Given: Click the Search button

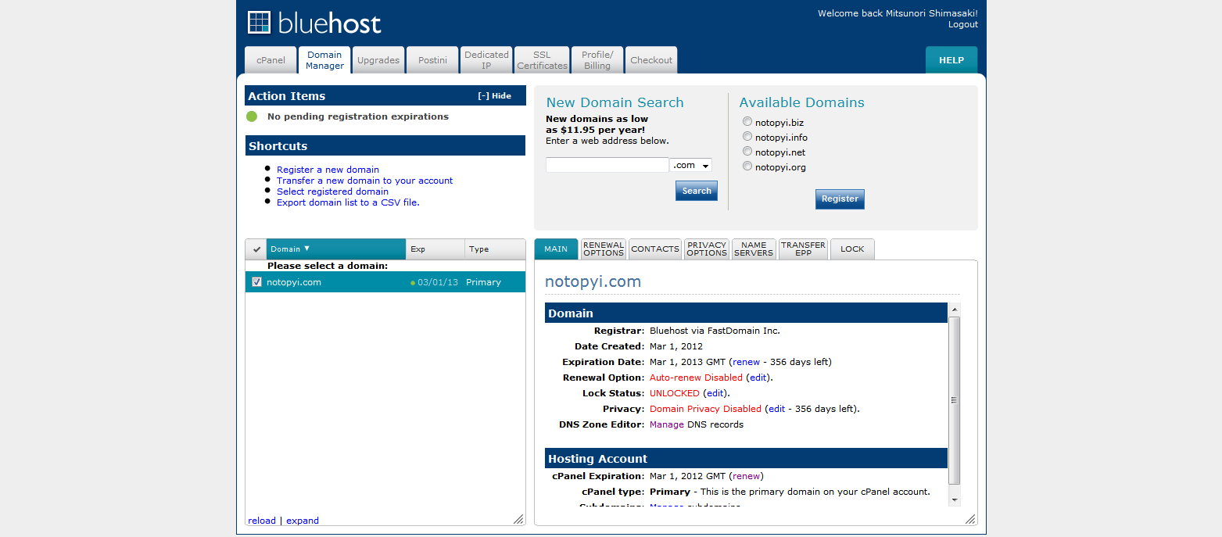Looking at the screenshot, I should [x=697, y=191].
